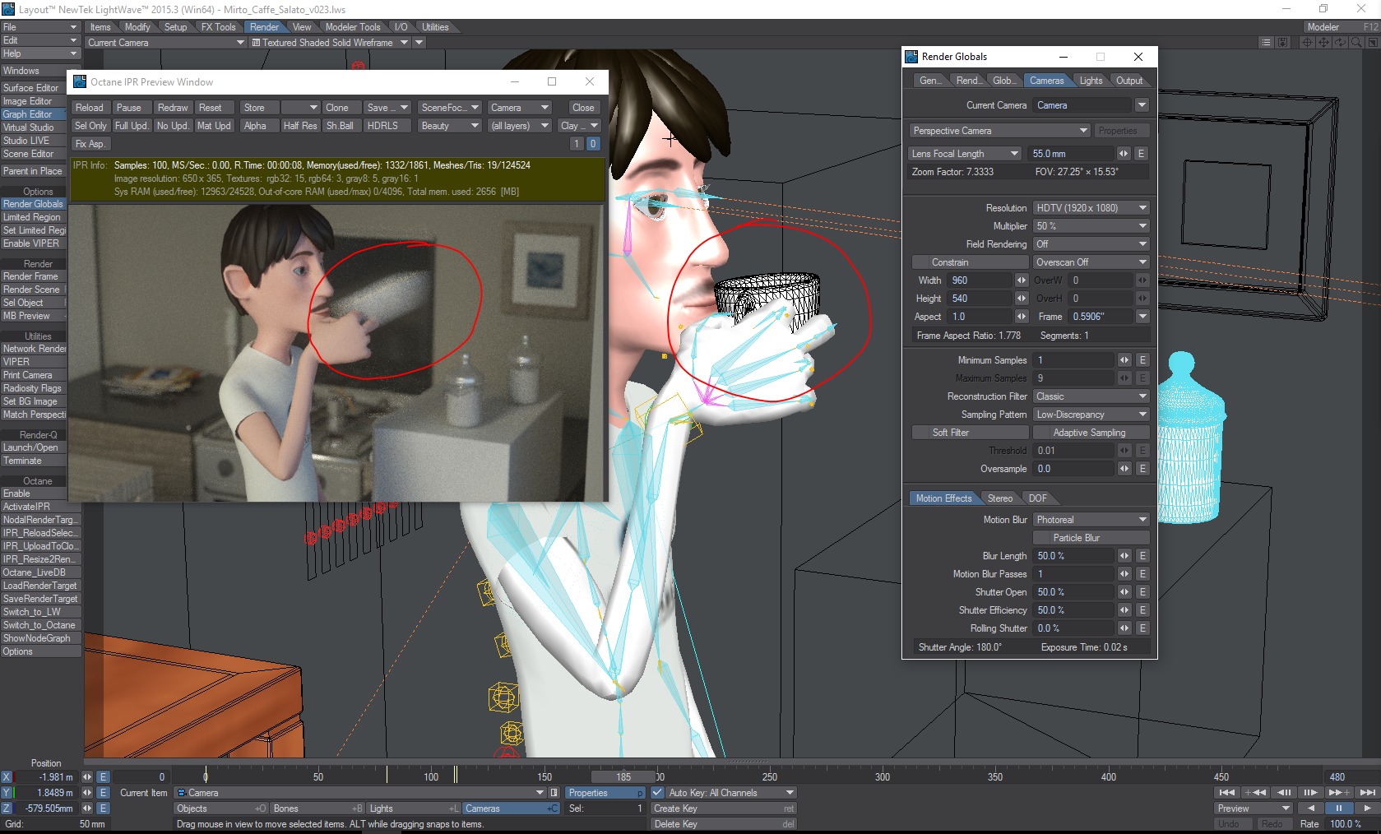Viewport: 1381px width, 834px height.
Task: Play the animation in reverse
Action: point(1310,809)
